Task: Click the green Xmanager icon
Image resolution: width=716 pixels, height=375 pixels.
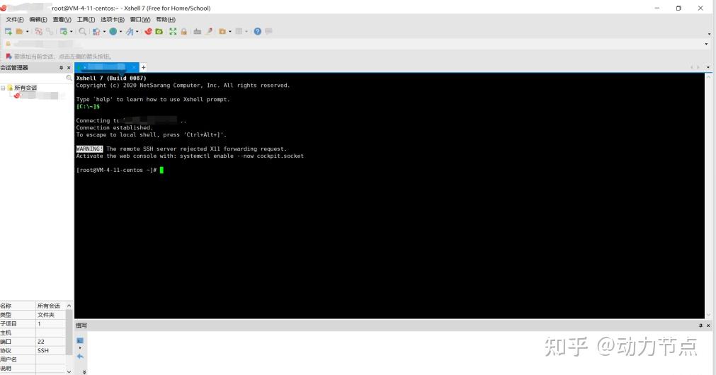Action: 159,31
